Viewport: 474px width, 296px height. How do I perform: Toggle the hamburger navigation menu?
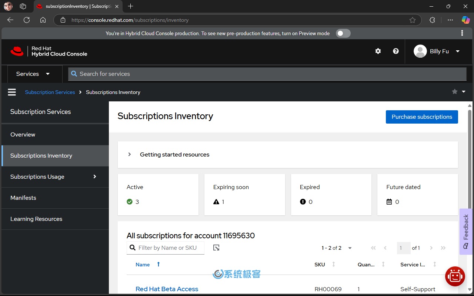12,92
